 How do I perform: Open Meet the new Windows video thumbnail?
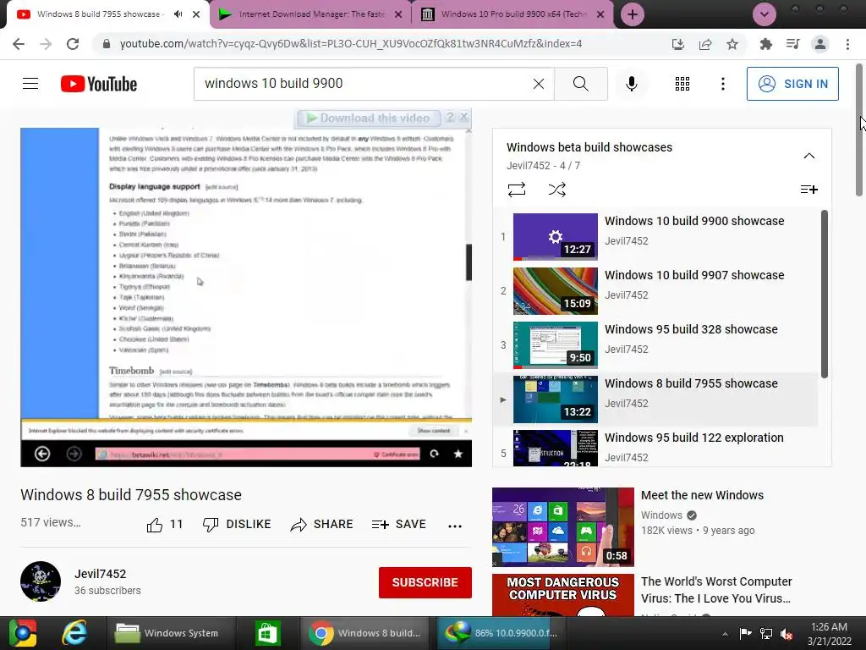coord(562,526)
